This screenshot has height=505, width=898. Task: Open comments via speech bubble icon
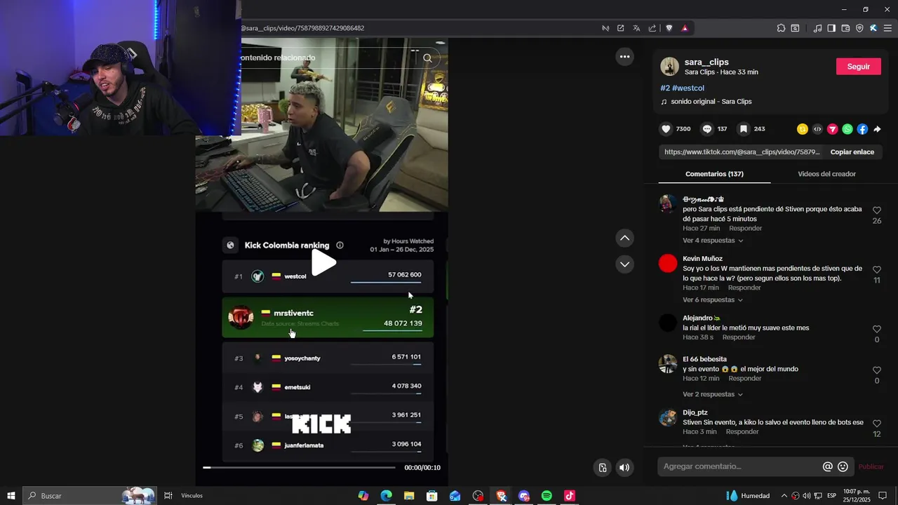(707, 129)
